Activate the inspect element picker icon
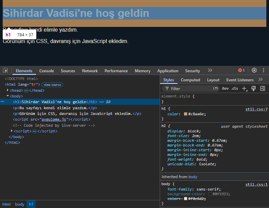Image resolution: width=269 pixels, height=208 pixels. pos(5,71)
